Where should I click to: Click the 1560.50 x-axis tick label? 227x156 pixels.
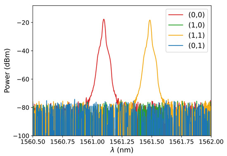pos(33,142)
